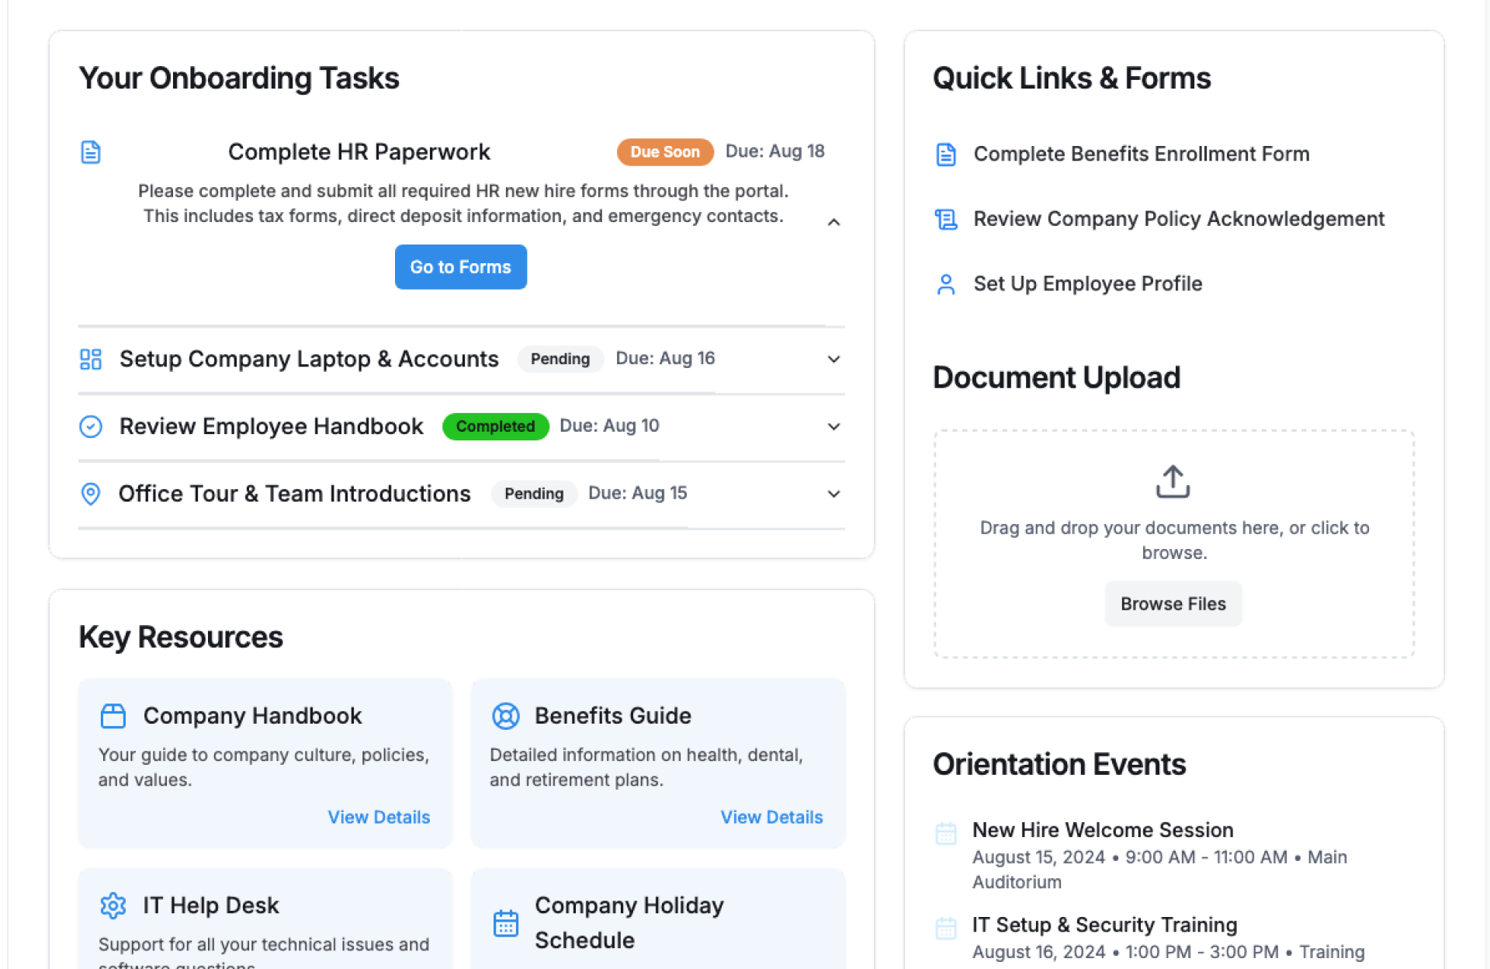Click the Office Tour location pin icon
Image resolution: width=1490 pixels, height=969 pixels.
(x=91, y=494)
